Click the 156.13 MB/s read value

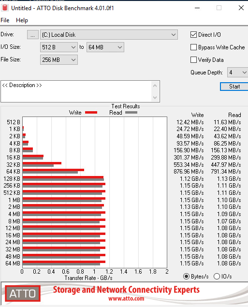pos(226,150)
